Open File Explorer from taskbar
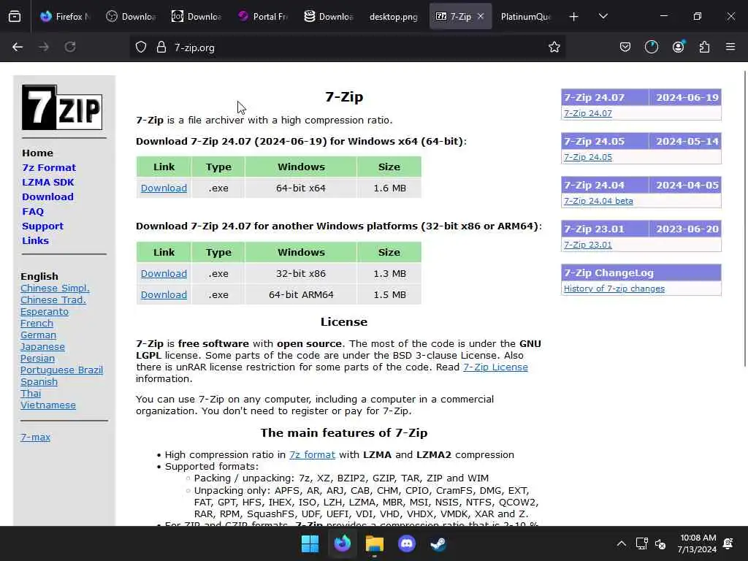Screen dimensions: 748x561 click(375, 543)
